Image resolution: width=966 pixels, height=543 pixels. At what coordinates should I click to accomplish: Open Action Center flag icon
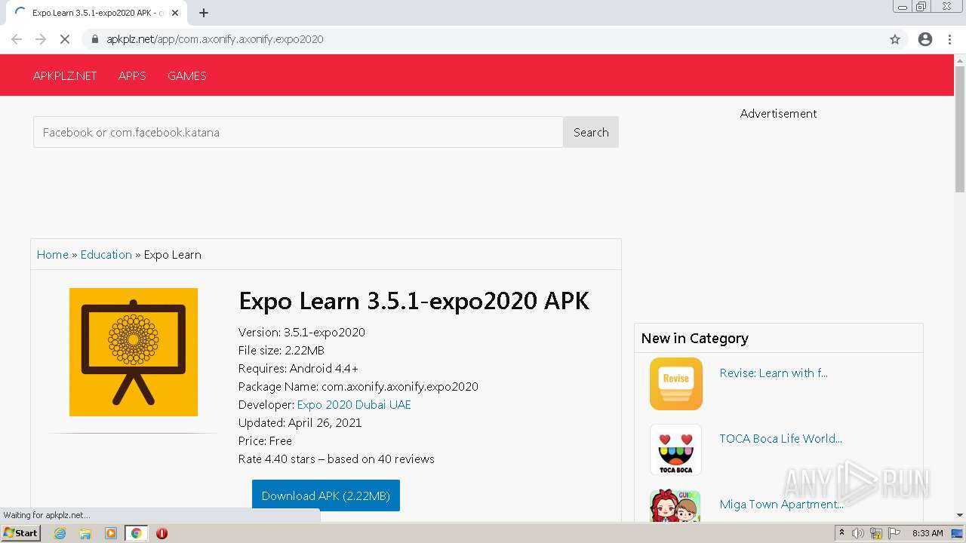894,533
